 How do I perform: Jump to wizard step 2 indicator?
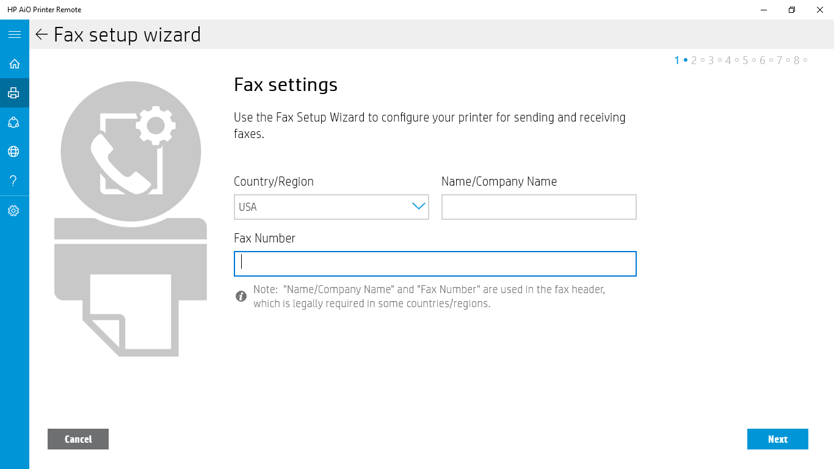[x=694, y=60]
